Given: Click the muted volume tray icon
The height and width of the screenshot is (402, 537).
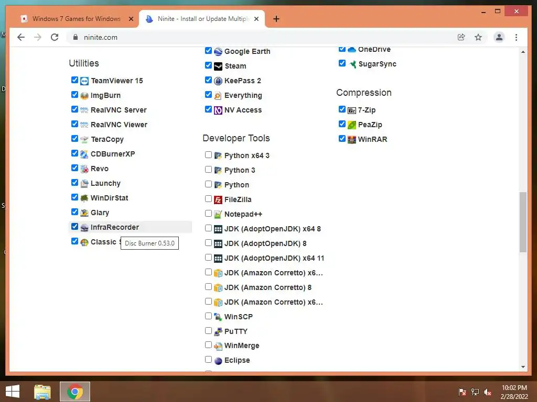Looking at the screenshot, I should [487, 392].
